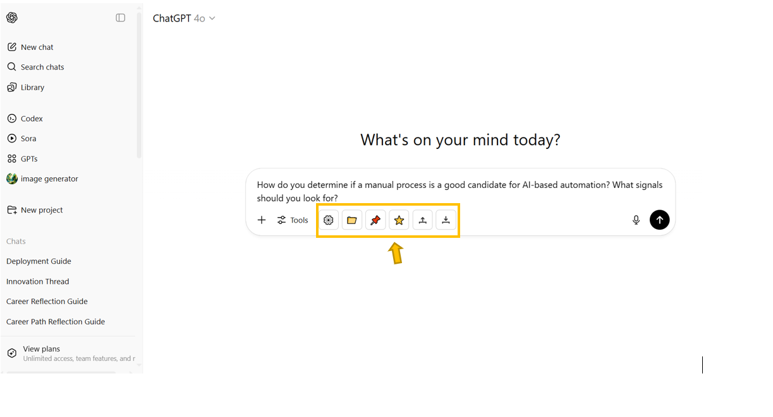Send the message with the arrow button
Screen dimensions: 773x417
click(x=659, y=220)
